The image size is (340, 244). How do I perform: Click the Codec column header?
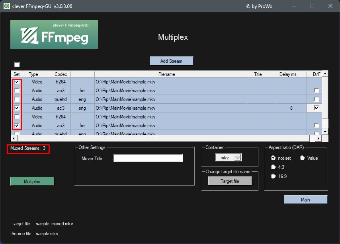coord(61,74)
